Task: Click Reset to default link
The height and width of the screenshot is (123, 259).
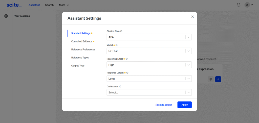Action: point(164,105)
